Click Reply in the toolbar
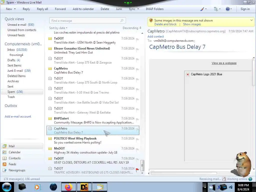Viewport: 256px width, 192px height. (x=26, y=9)
